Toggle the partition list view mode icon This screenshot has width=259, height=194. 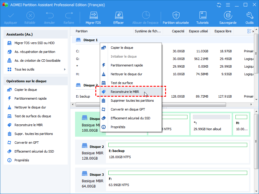[250, 31]
